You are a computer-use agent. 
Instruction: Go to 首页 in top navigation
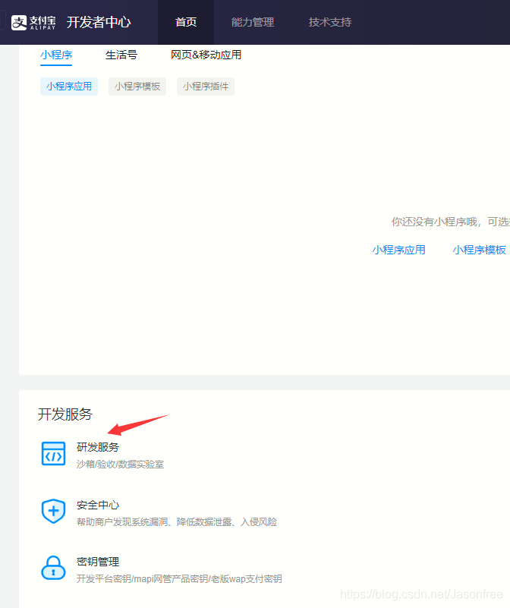[186, 22]
